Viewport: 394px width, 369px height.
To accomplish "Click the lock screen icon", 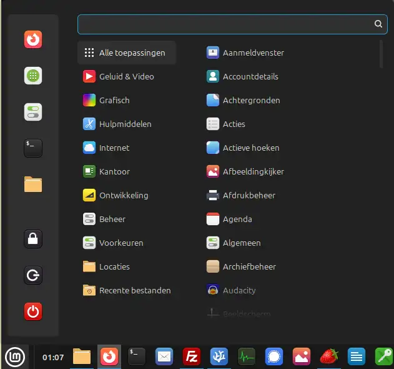I will pos(33,238).
